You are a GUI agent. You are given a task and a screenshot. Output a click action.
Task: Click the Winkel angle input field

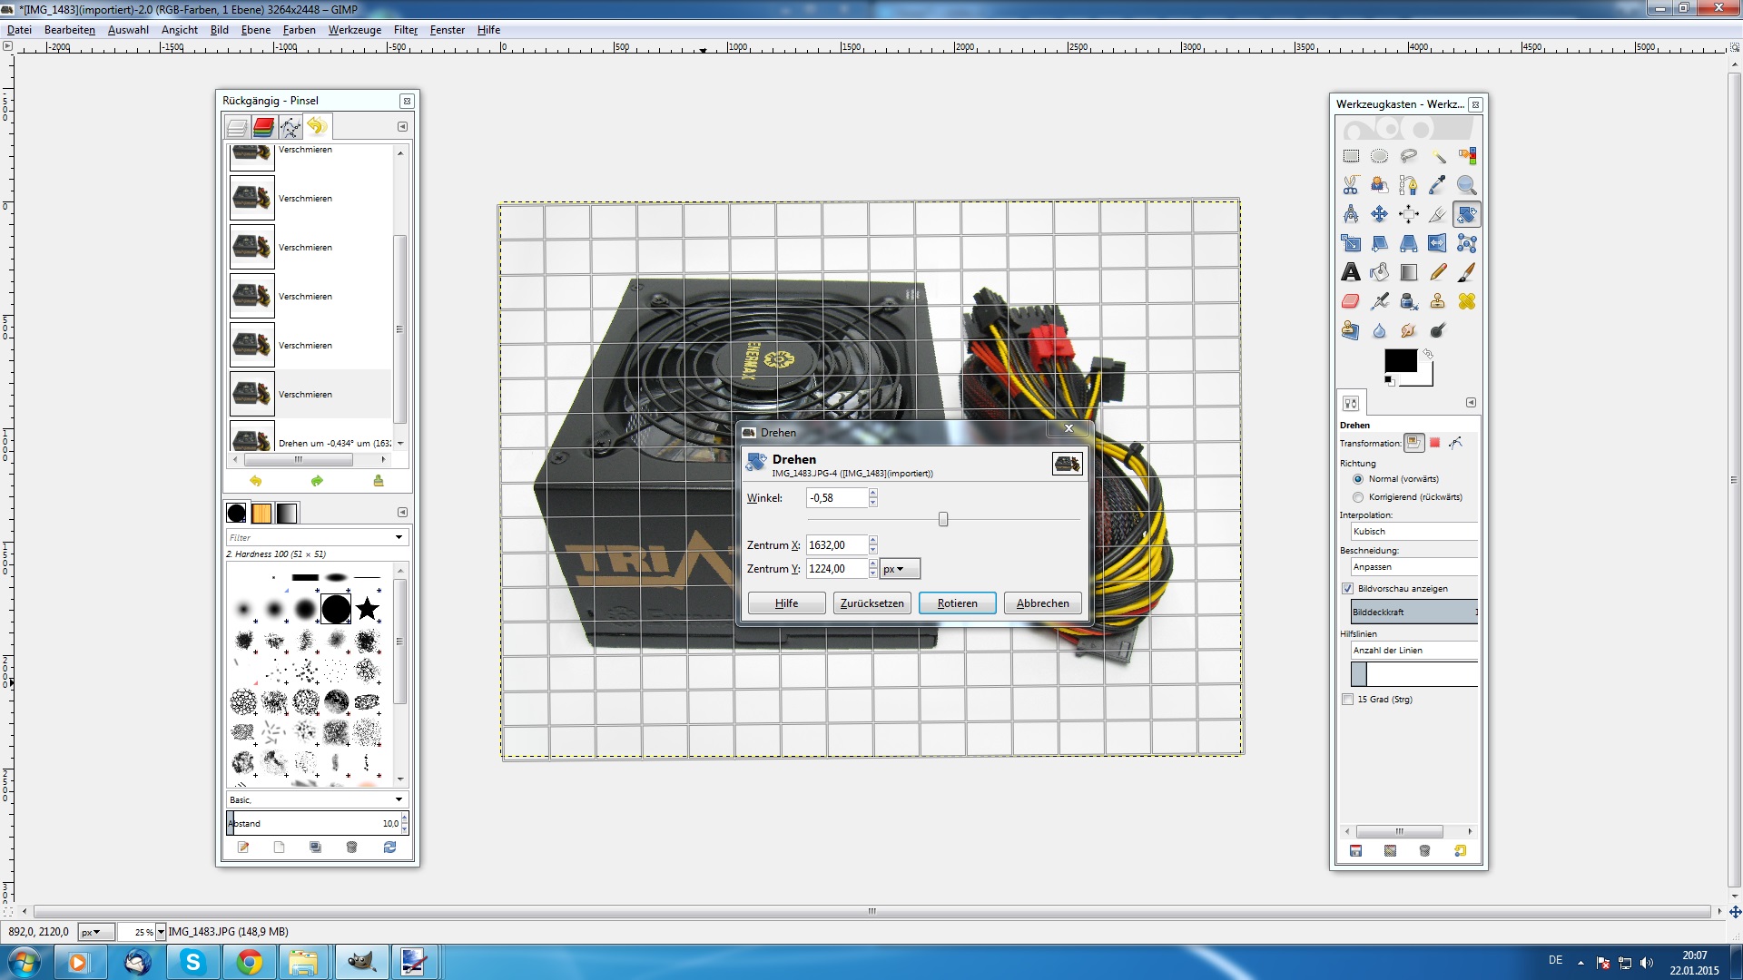[837, 498]
